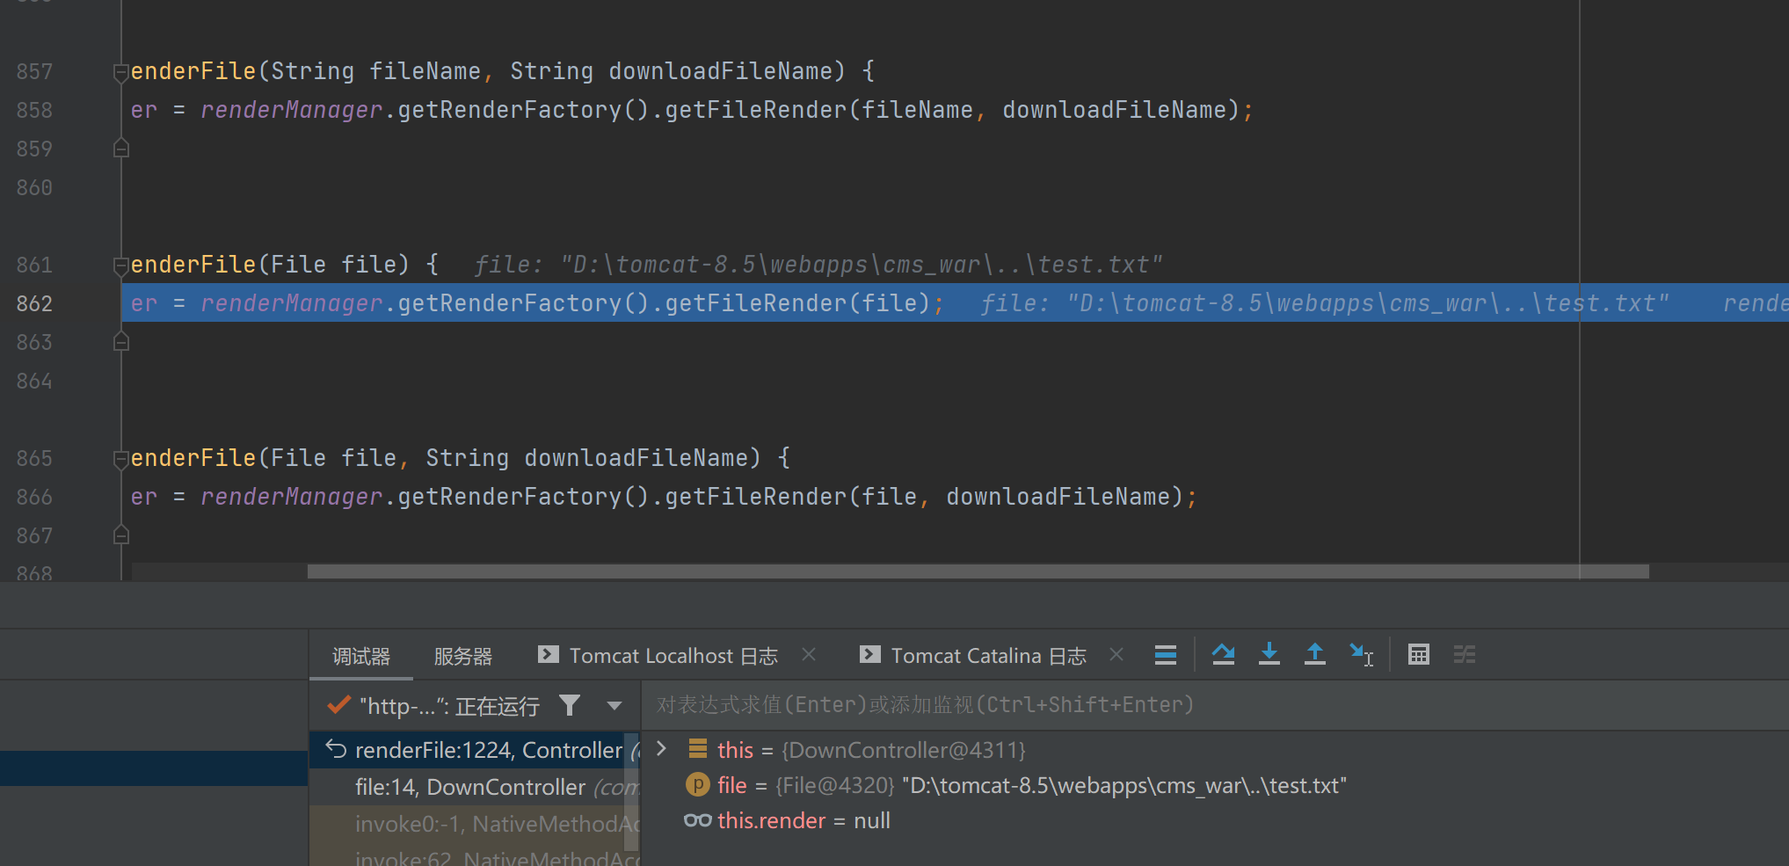Open Tomcat Localhost 日志 tab
This screenshot has height=866, width=1789.
[x=658, y=656]
